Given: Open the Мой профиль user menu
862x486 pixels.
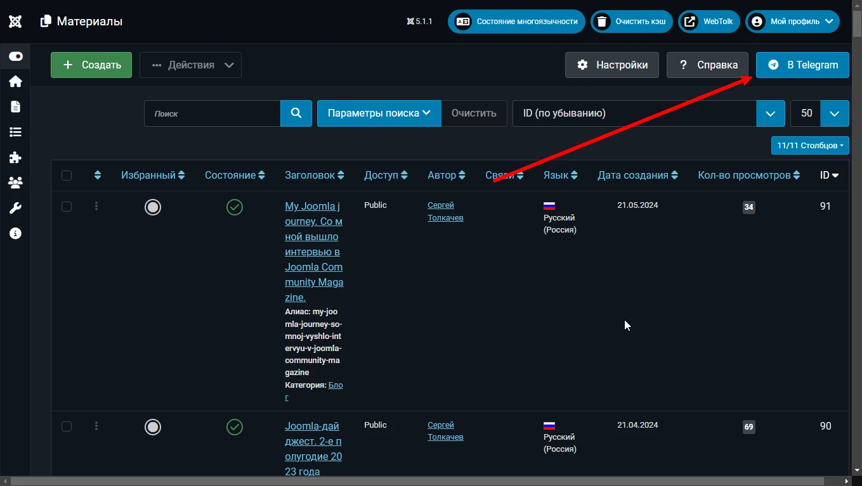Looking at the screenshot, I should [793, 22].
